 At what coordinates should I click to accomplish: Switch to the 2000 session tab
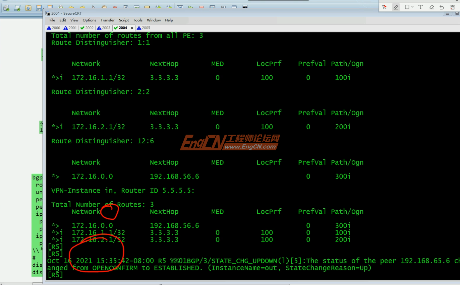54,28
